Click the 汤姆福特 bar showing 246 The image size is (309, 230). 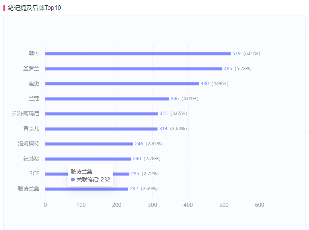[89, 144]
